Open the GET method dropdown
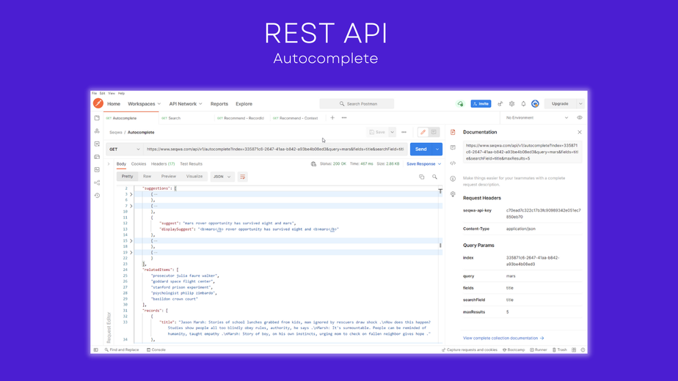 125,149
